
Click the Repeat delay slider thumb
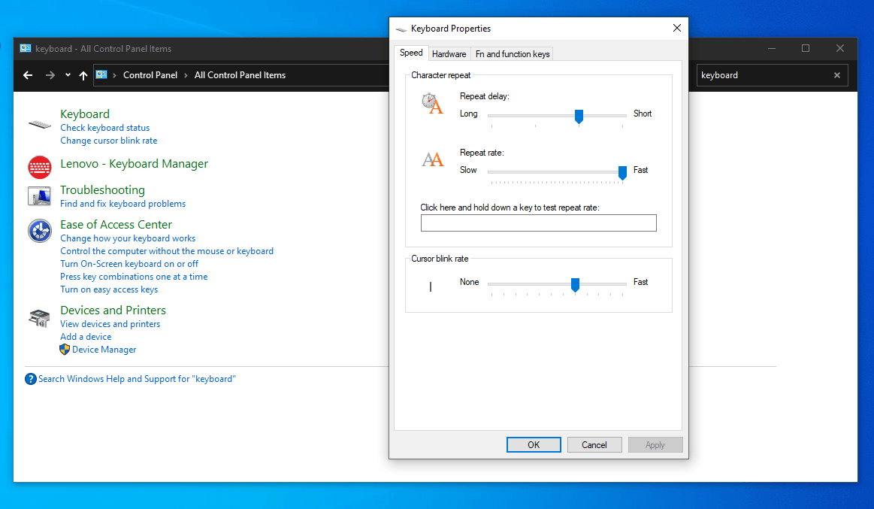579,116
